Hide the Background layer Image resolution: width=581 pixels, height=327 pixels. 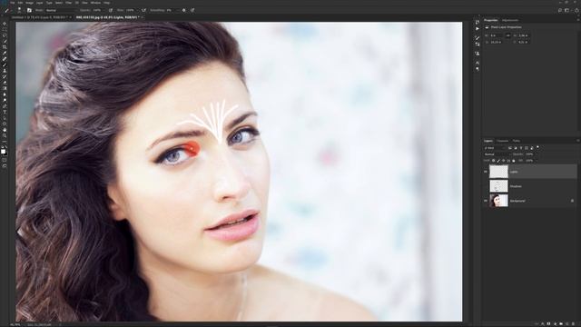point(486,201)
